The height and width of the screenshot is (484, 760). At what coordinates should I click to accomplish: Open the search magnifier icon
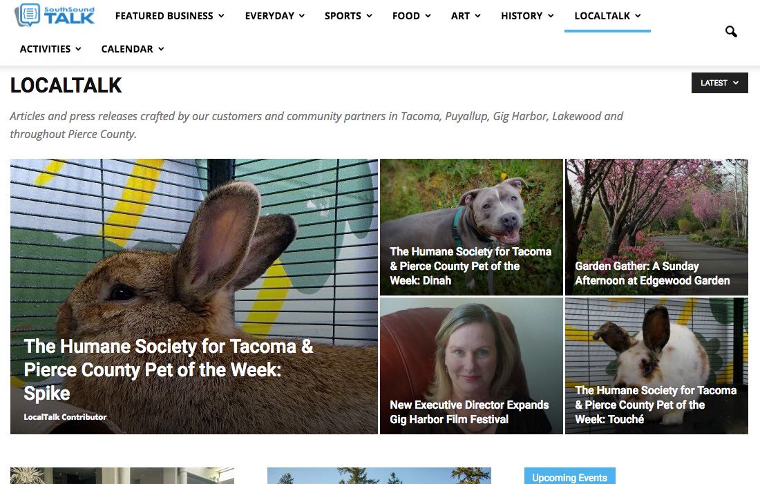tap(731, 32)
